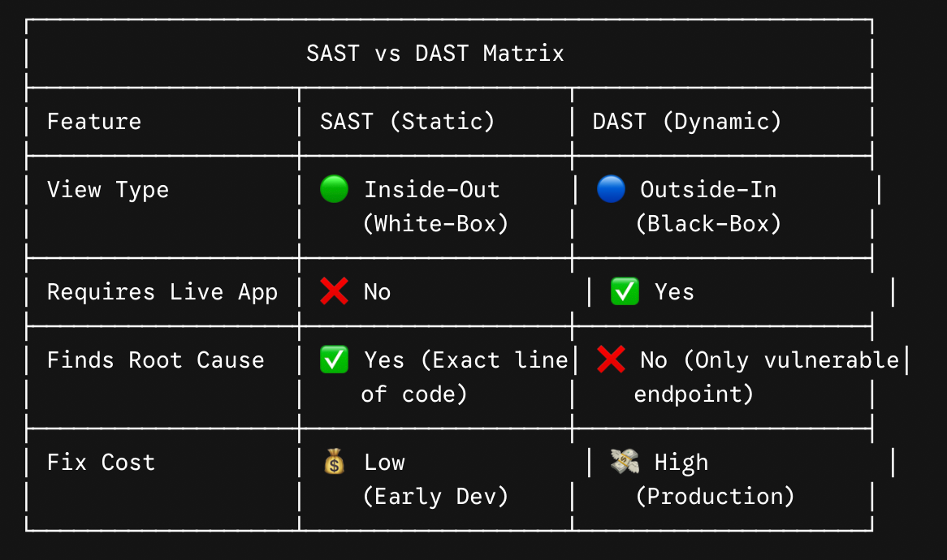Select the View Type row label
947x560 pixels.
(x=108, y=189)
